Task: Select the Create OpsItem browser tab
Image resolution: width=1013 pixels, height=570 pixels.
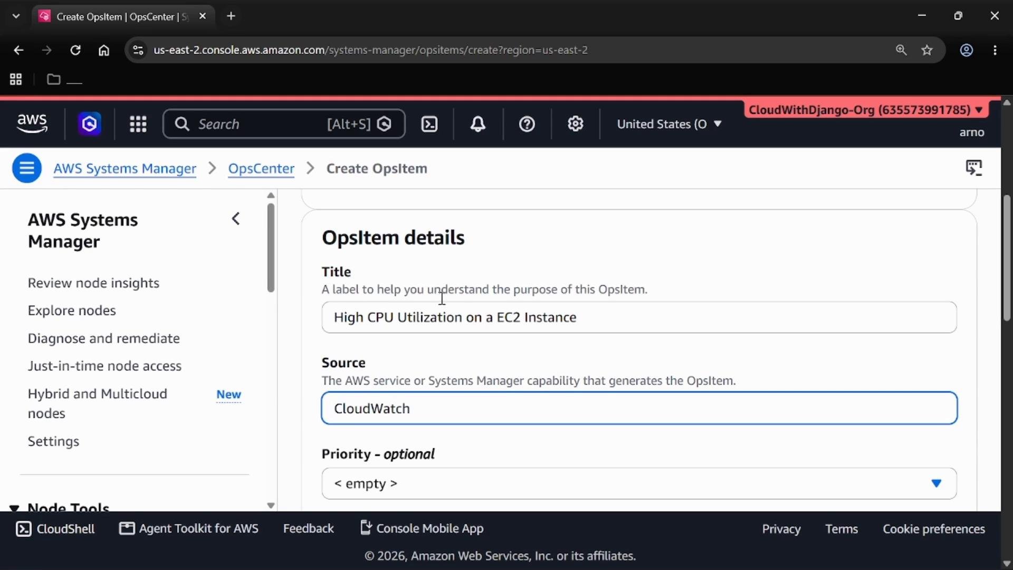Action: pos(122,16)
